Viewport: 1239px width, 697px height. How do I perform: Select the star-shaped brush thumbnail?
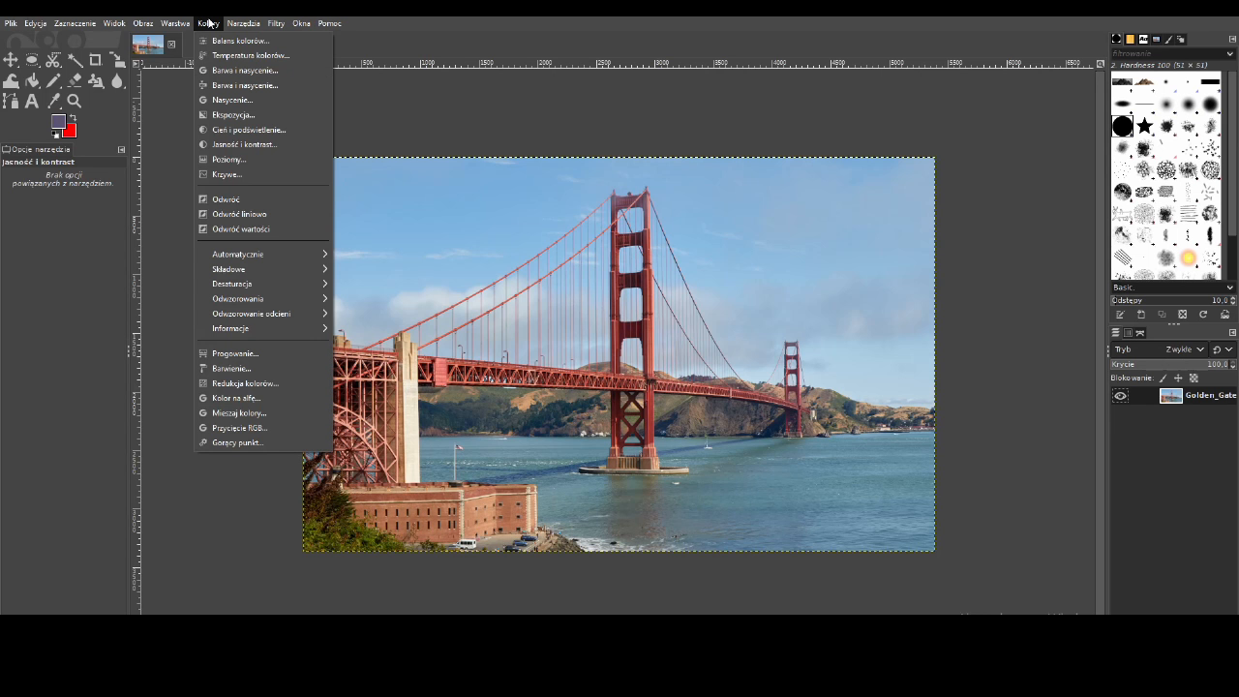click(x=1144, y=126)
